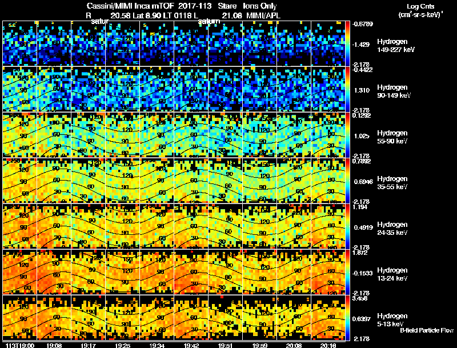Click the '0.4919' colorbar value
457x348 pixels.
point(363,227)
